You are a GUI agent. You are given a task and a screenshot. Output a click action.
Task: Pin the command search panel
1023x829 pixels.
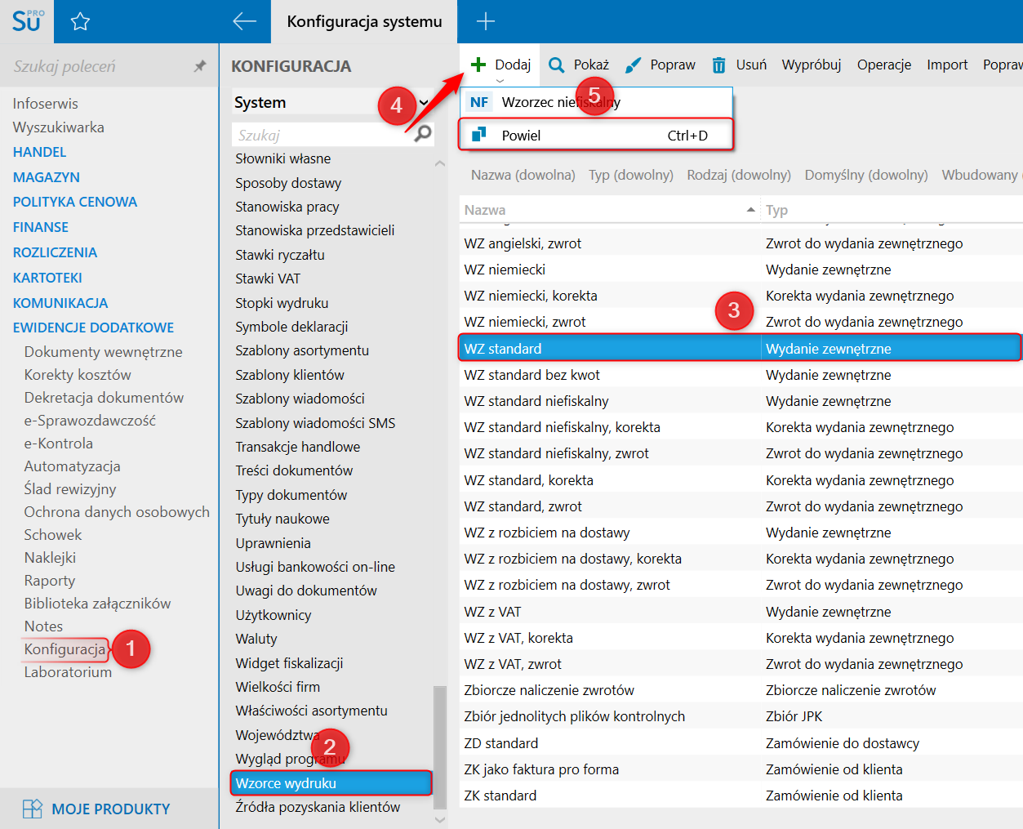tap(199, 66)
